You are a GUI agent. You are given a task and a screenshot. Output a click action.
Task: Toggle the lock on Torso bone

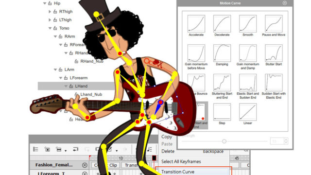55,28
